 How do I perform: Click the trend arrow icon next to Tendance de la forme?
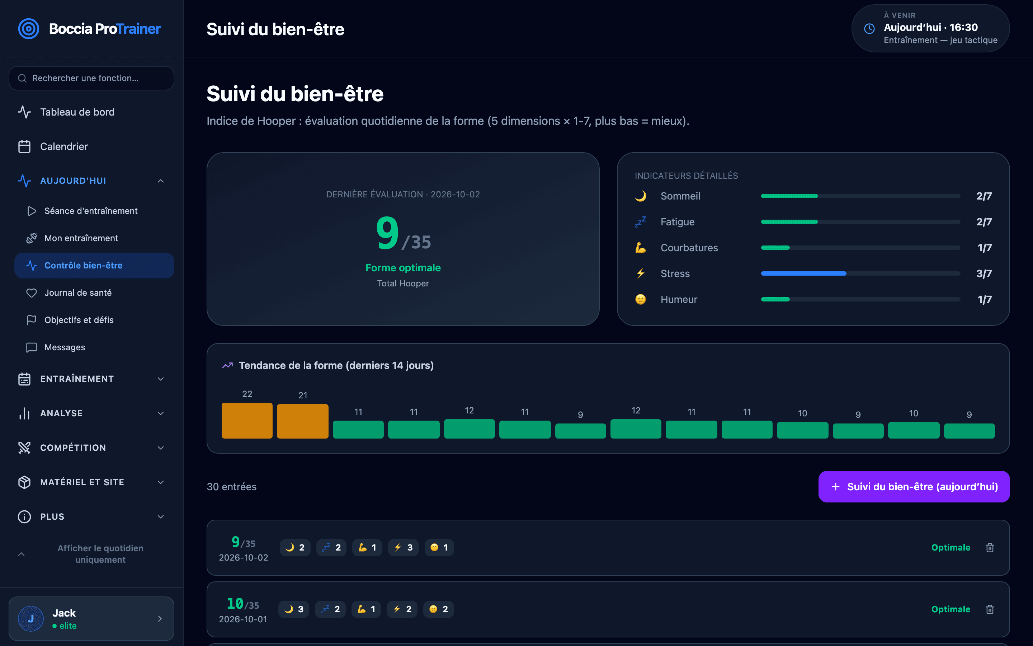pyautogui.click(x=227, y=365)
